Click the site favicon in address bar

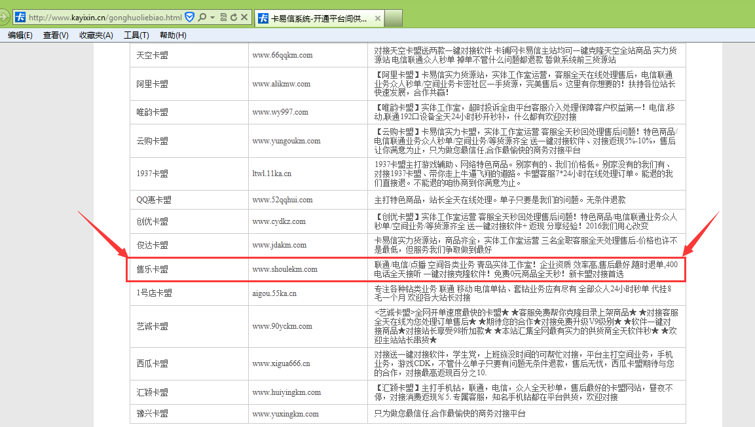(20, 17)
